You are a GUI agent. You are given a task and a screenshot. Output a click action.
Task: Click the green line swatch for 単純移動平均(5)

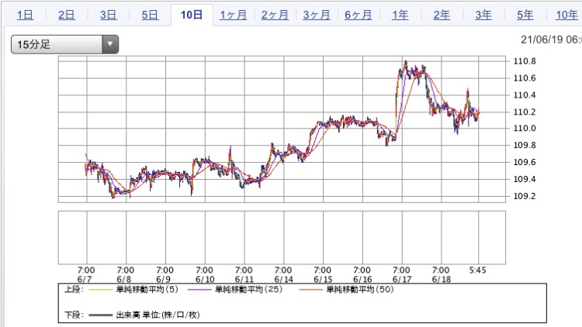[x=100, y=290]
